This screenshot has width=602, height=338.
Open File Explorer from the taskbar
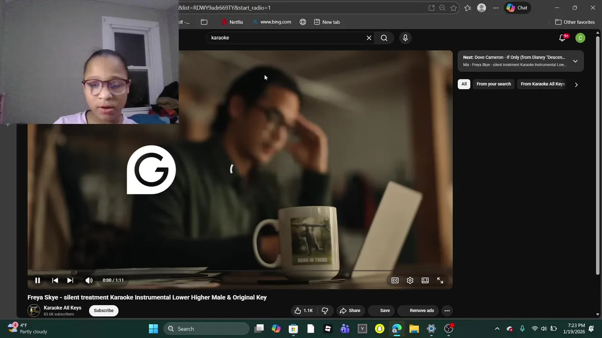pyautogui.click(x=414, y=329)
